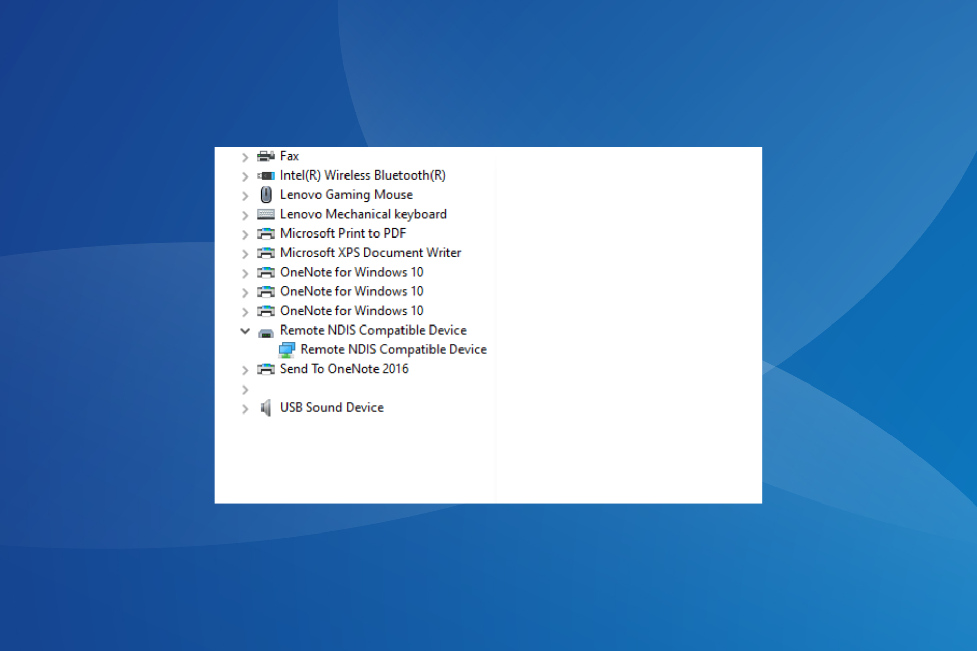Viewport: 977px width, 651px height.
Task: Expand the USB Sound Device node
Action: 245,409
